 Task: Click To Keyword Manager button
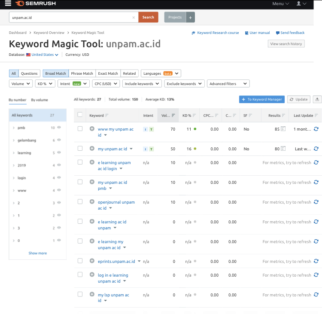(262, 100)
